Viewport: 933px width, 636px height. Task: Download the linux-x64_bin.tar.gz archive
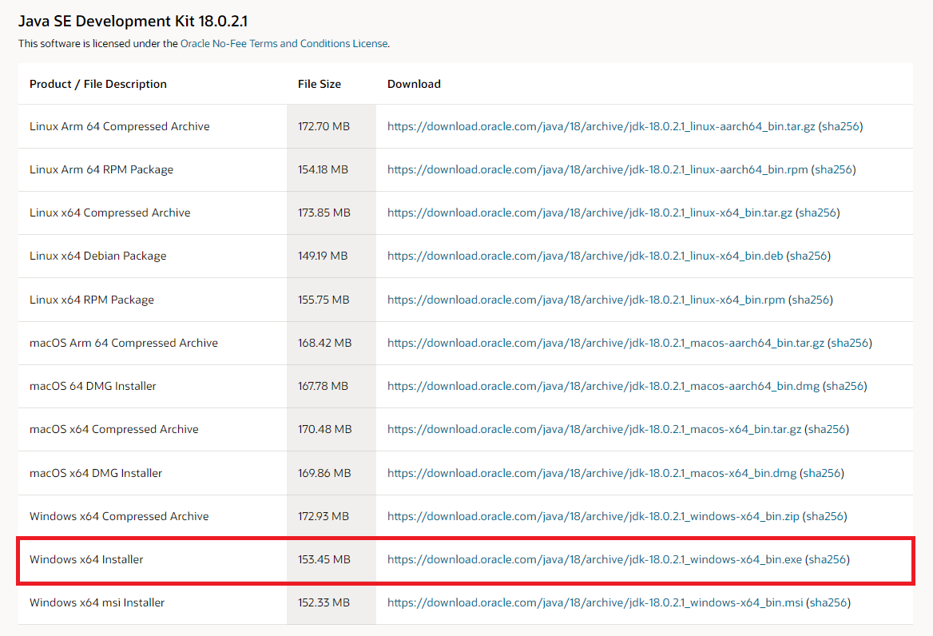click(x=590, y=213)
